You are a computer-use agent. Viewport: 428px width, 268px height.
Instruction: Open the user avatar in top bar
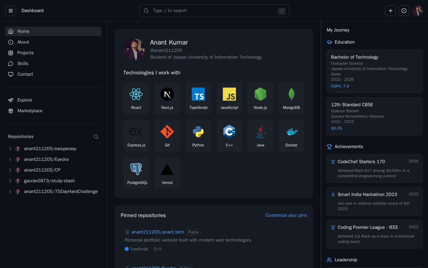tap(417, 11)
